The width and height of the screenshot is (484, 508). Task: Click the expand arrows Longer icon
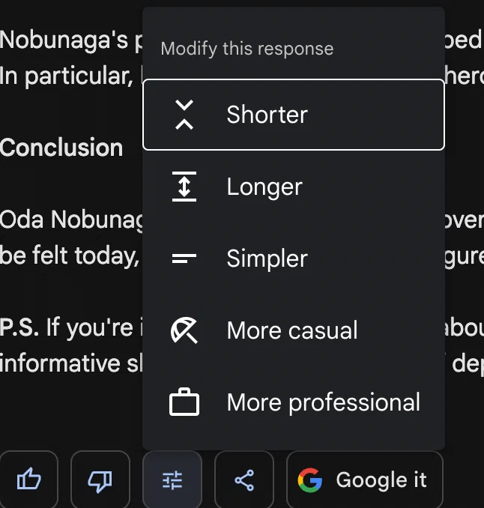[184, 187]
